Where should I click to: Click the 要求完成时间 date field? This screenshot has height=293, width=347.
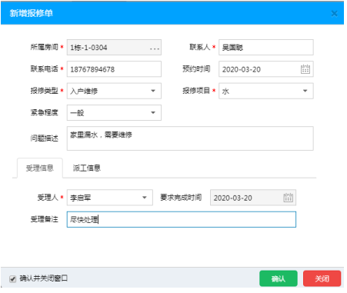[253, 198]
